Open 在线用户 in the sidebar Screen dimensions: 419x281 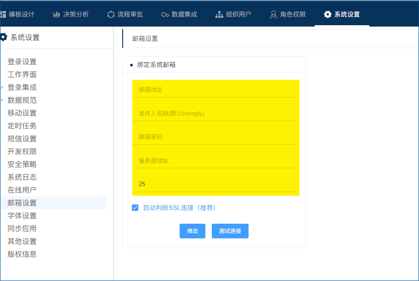(x=22, y=190)
